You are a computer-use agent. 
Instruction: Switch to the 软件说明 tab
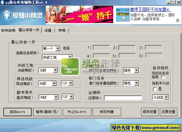click(8, 31)
